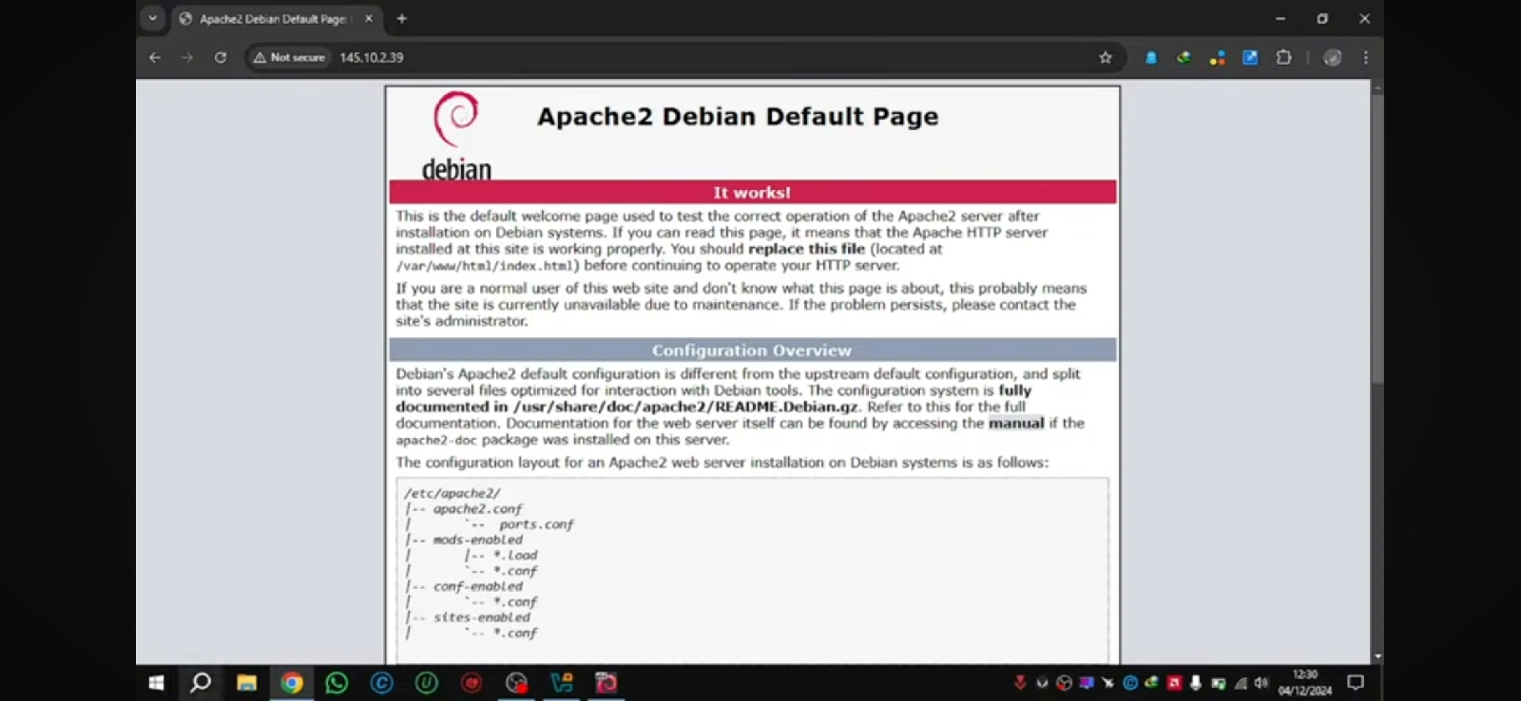The image size is (1521, 701).
Task: Open the red round app in taskbar
Action: pos(472,683)
